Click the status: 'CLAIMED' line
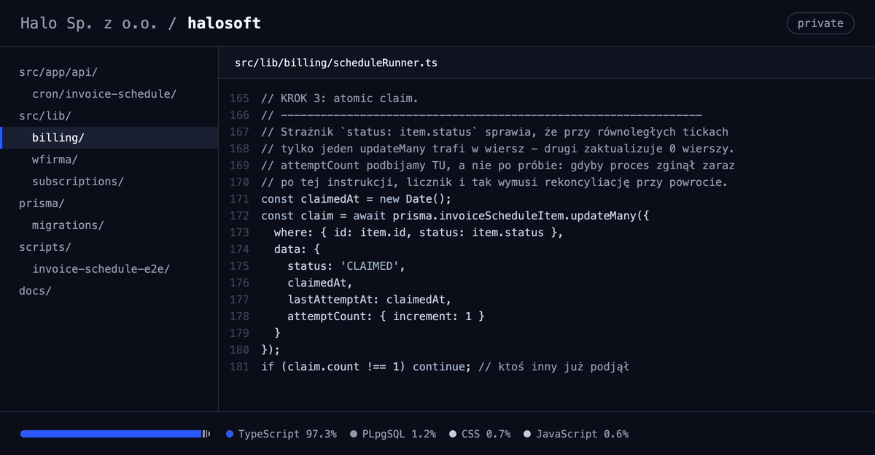The height and width of the screenshot is (455, 875). tap(346, 266)
